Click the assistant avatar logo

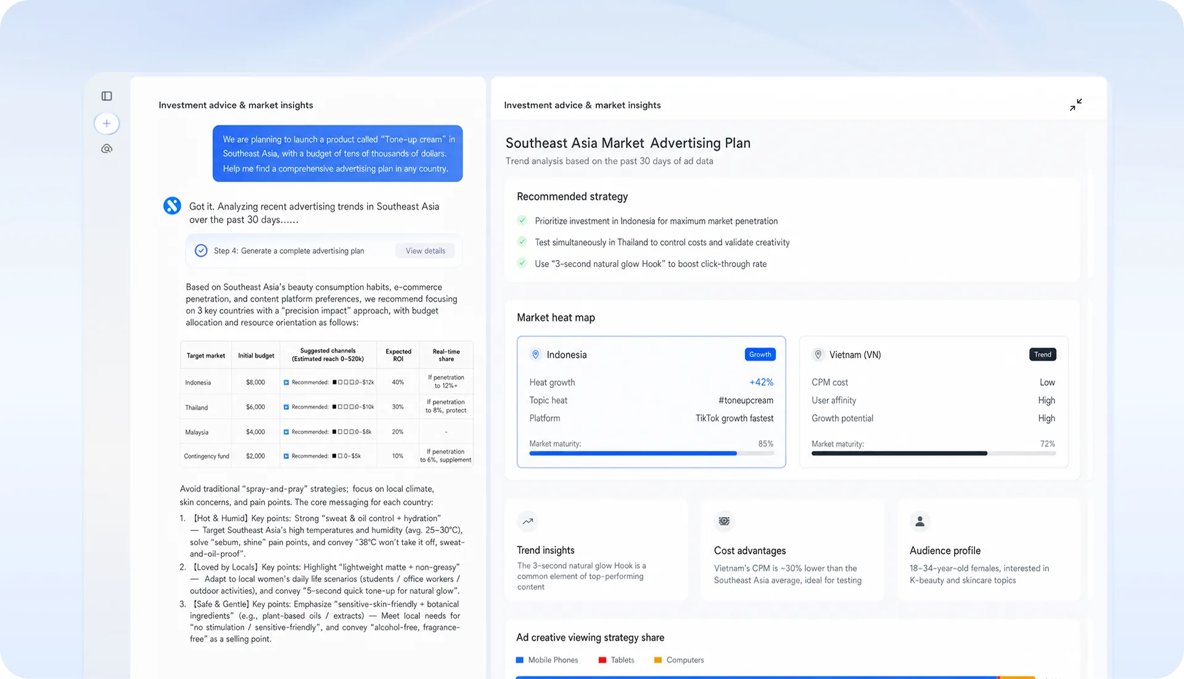click(172, 206)
